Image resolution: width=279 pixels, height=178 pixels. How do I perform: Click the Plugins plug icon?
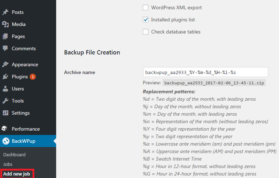(x=5, y=77)
